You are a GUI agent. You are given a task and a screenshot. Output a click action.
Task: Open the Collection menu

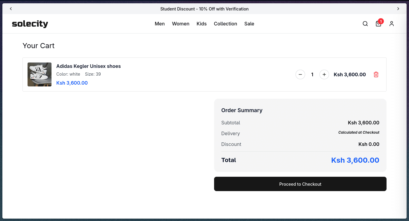pyautogui.click(x=225, y=24)
